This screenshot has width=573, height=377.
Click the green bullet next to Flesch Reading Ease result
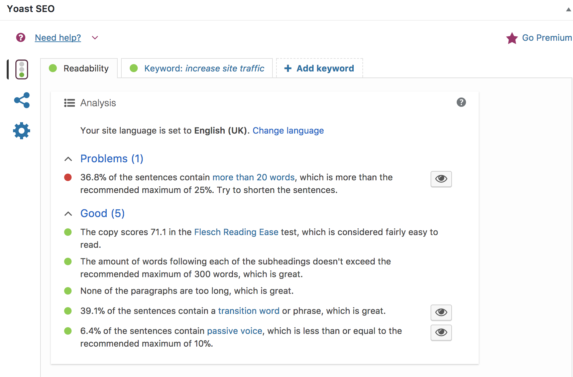pyautogui.click(x=68, y=232)
